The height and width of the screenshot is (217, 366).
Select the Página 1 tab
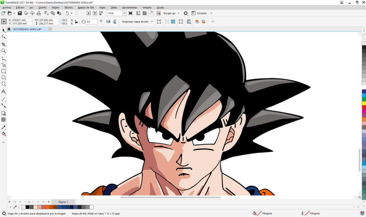[63, 202]
